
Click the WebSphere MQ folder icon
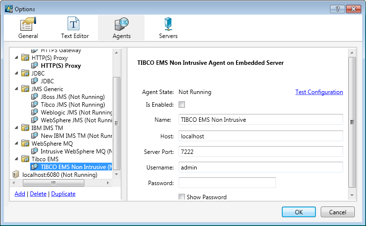click(26, 144)
